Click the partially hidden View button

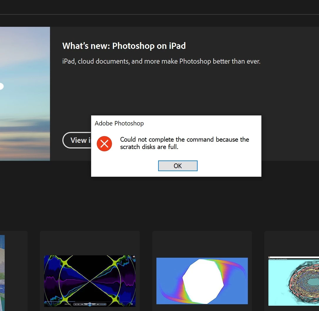click(x=77, y=140)
